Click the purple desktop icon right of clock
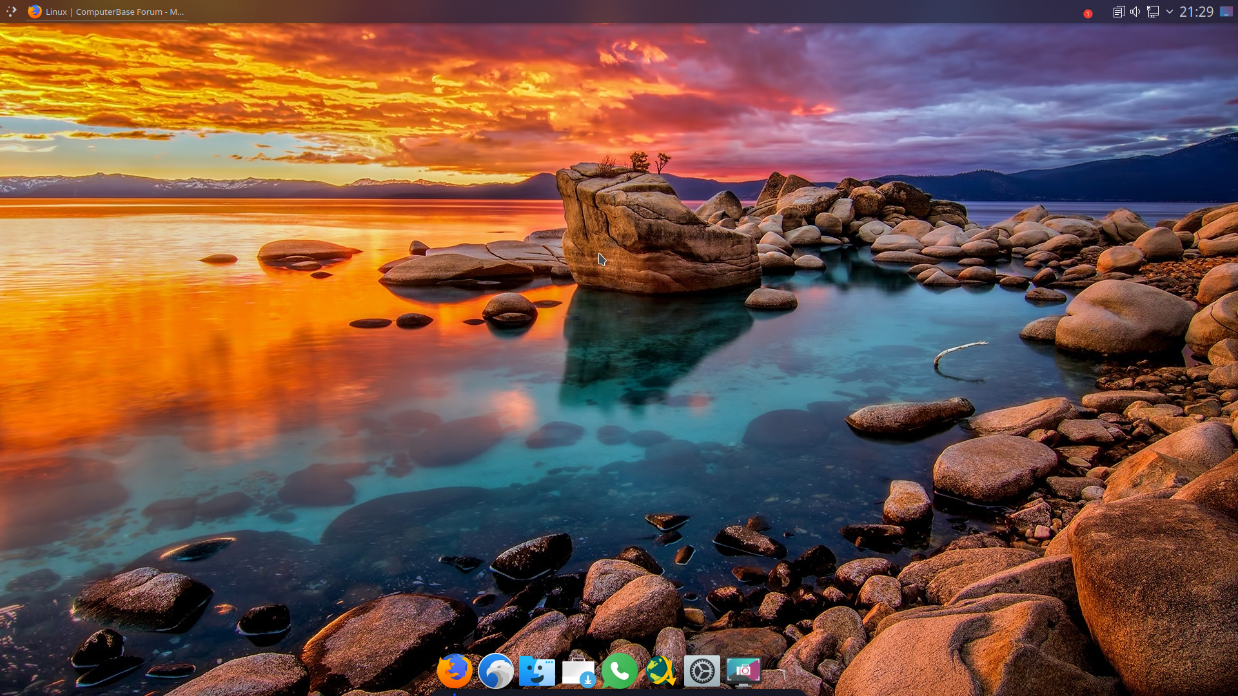1238x696 pixels. tap(1226, 12)
